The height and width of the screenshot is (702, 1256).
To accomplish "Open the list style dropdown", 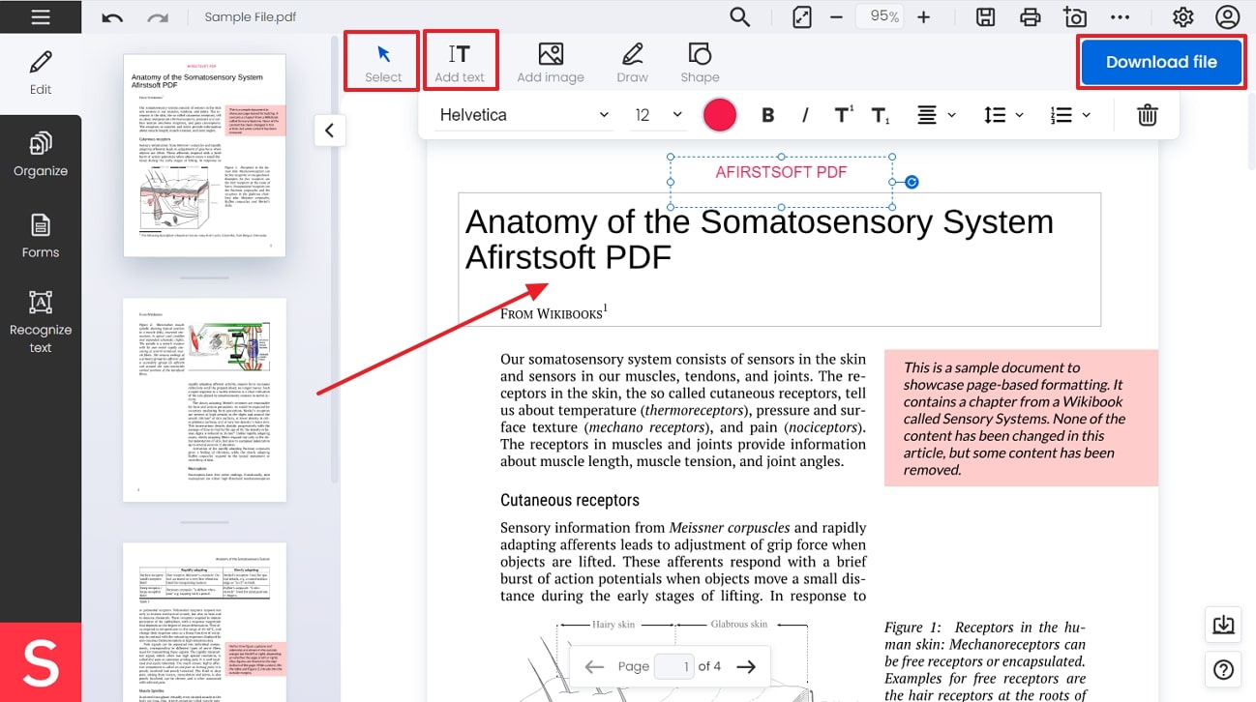I will (x=1070, y=115).
